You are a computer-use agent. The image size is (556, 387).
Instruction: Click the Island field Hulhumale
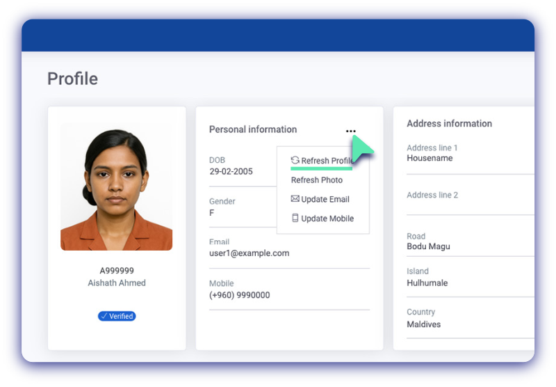pos(427,283)
